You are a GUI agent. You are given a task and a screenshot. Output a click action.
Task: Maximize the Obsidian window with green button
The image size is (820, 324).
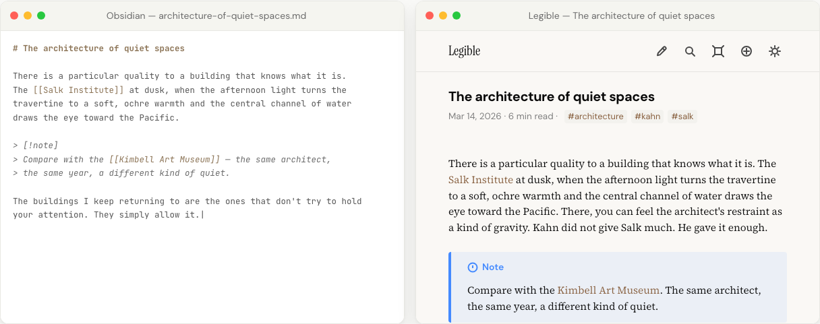coord(41,15)
